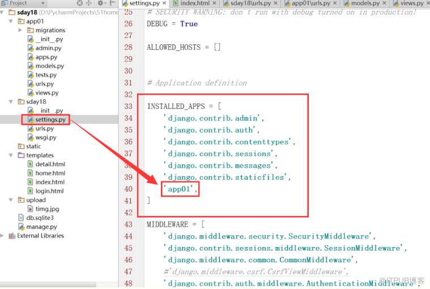Close the settings.py tab
Screen dimensions: 430x289
pyautogui.click(x=164, y=3)
